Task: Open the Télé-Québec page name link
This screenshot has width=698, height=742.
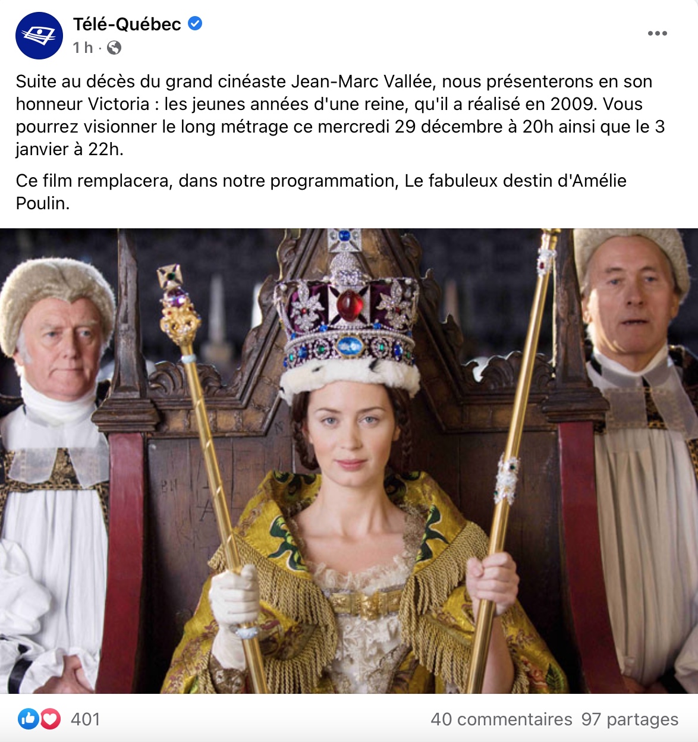Action: [x=127, y=24]
